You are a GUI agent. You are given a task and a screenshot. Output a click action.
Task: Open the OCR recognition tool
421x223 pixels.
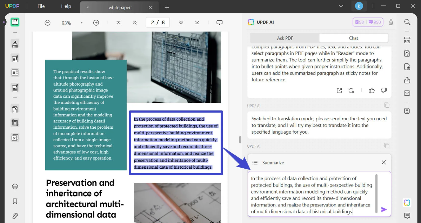point(407,39)
